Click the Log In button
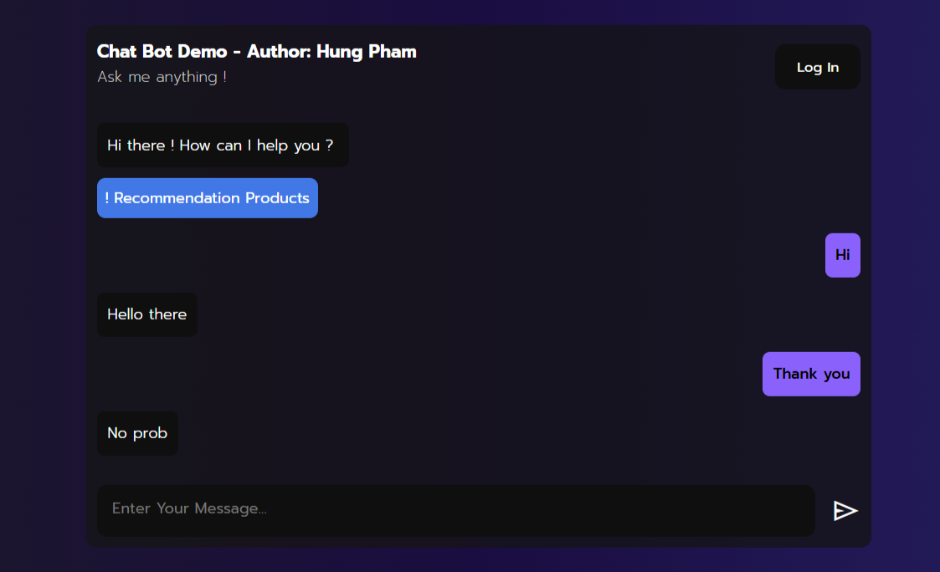This screenshot has height=572, width=940. coord(818,67)
